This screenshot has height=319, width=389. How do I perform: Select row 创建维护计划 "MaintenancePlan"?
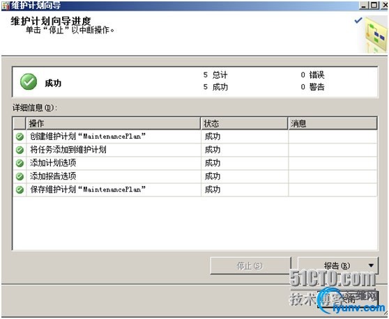[195, 137]
